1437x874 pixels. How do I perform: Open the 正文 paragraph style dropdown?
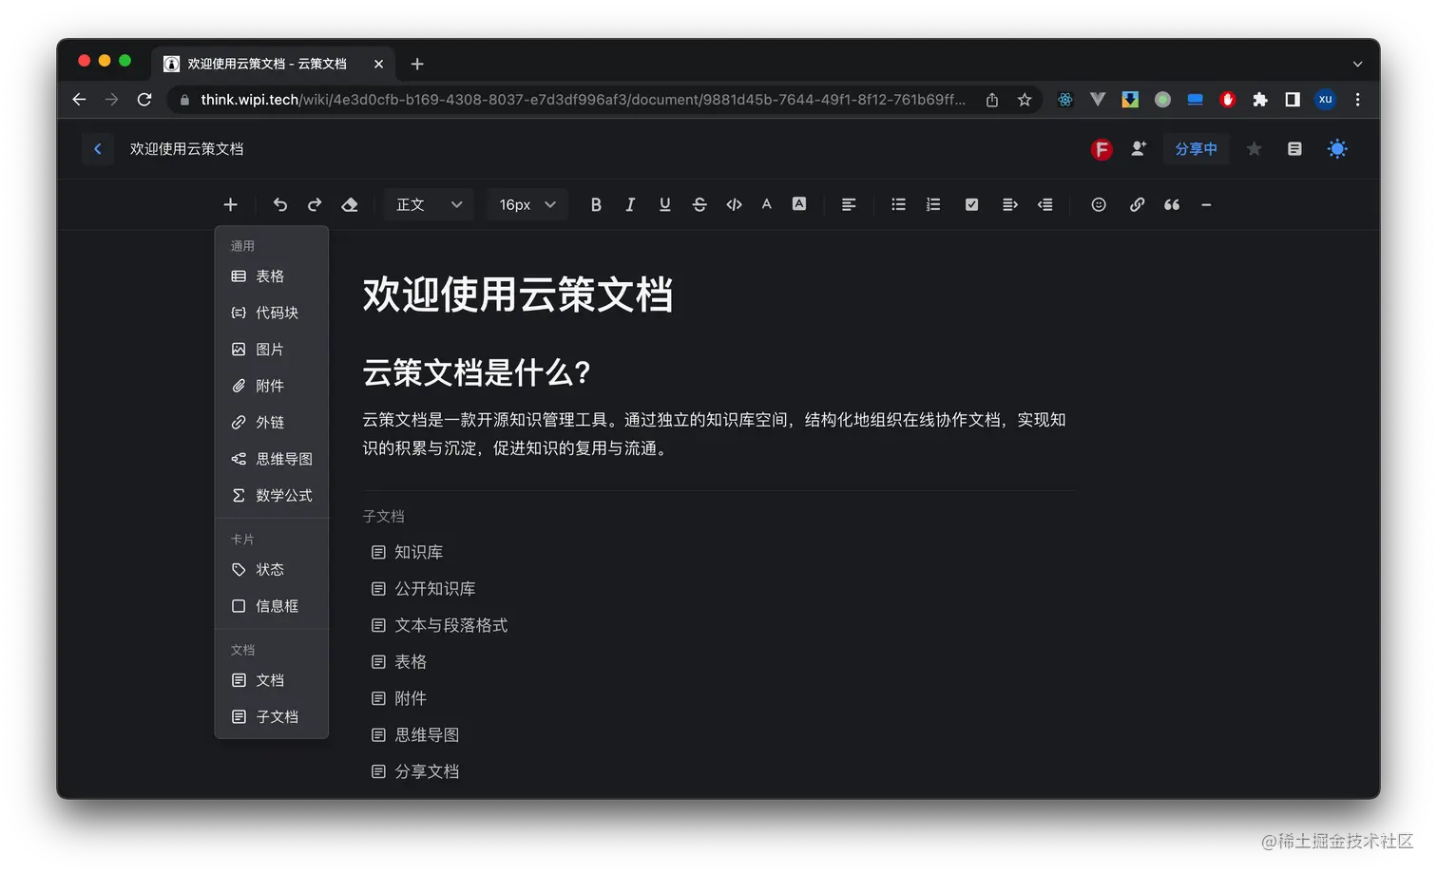428,204
